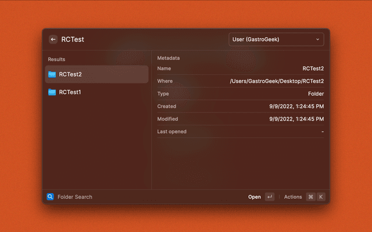Select the RCTest2 result name
This screenshot has height=232, width=372.
point(70,74)
